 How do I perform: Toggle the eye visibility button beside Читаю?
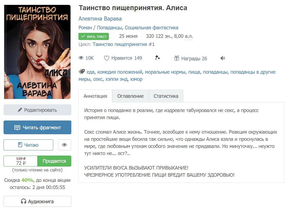pyautogui.click(x=64, y=145)
